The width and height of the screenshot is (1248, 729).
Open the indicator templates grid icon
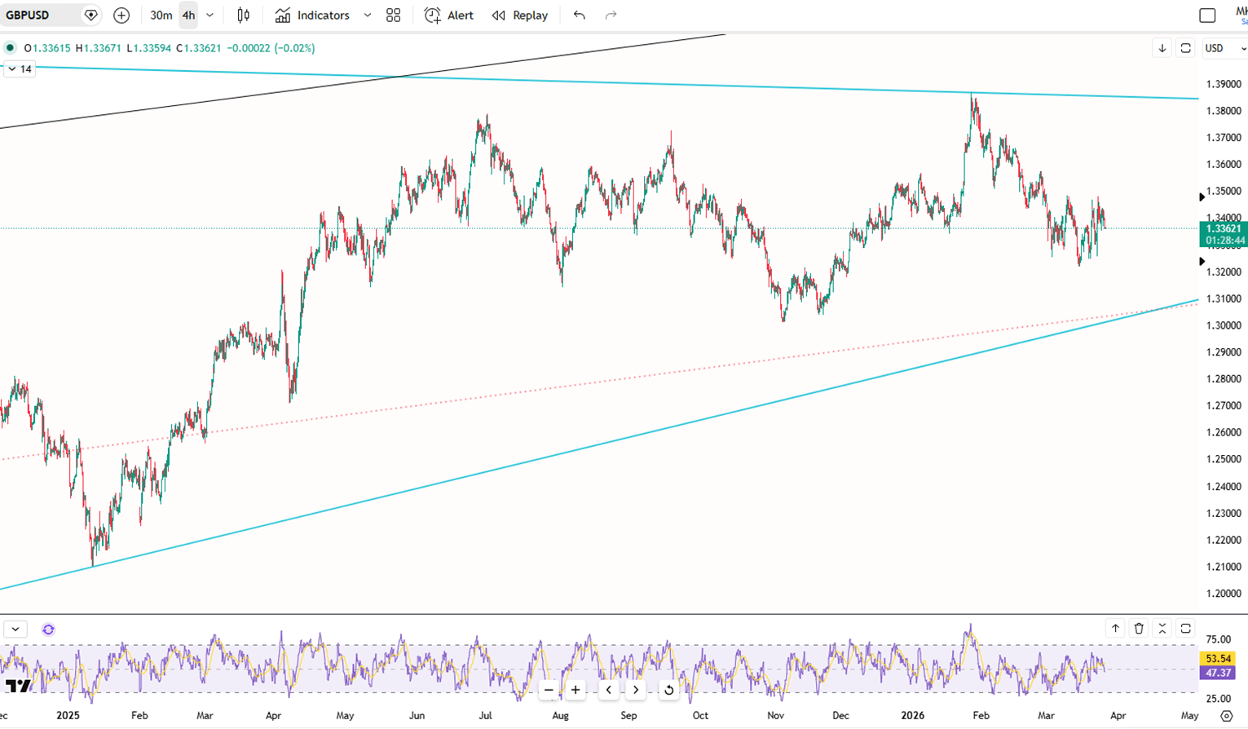click(393, 15)
